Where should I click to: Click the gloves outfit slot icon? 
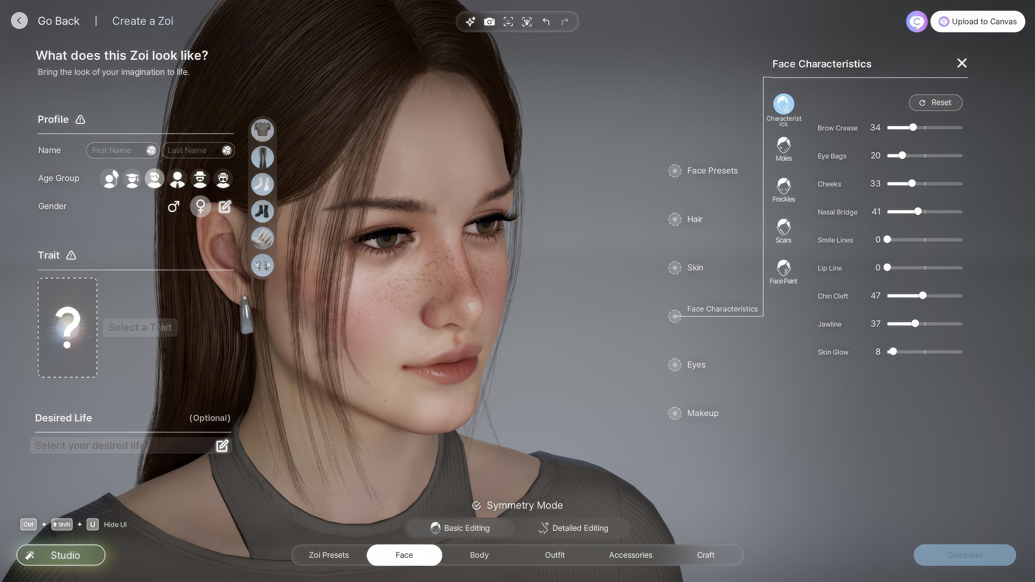pyautogui.click(x=262, y=238)
